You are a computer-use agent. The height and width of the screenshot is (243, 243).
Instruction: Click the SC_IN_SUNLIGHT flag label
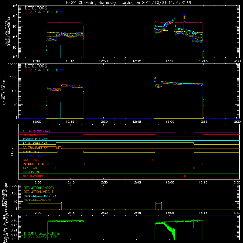(35, 143)
